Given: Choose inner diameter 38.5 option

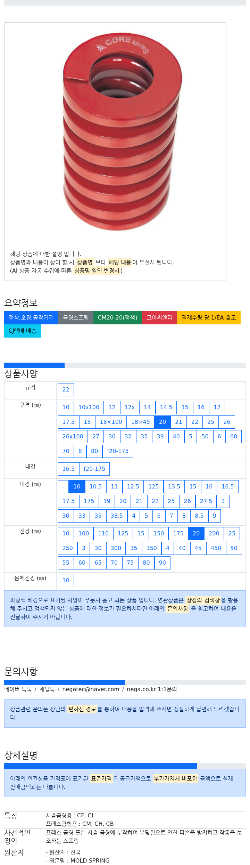Looking at the screenshot, I should pos(117,516).
